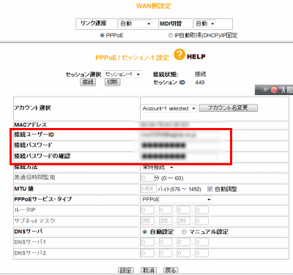Choose DNS マニュアル設定 radio button
293x275 pixels.
[184, 232]
